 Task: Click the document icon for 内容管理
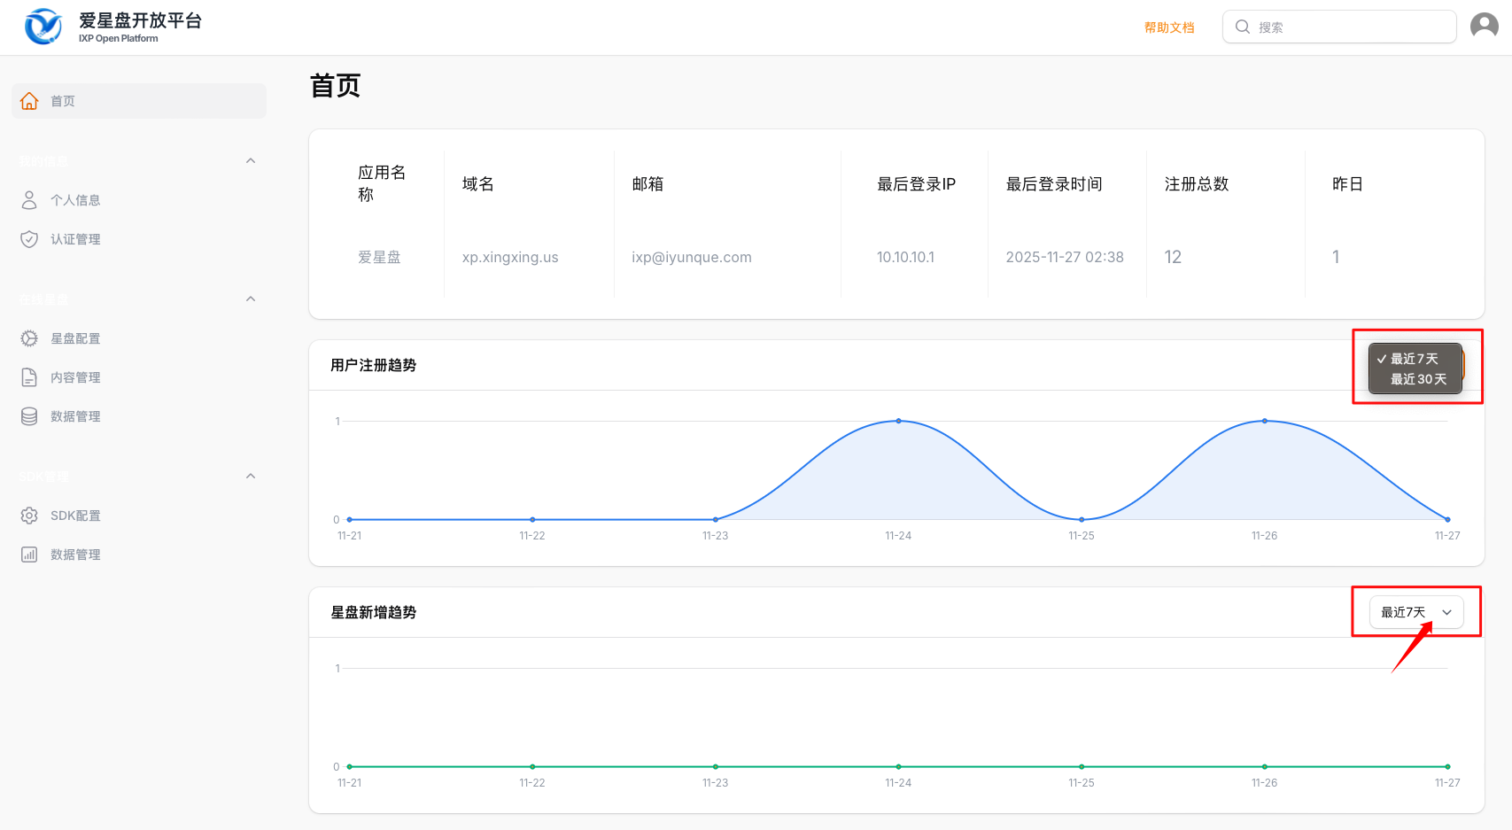(29, 377)
